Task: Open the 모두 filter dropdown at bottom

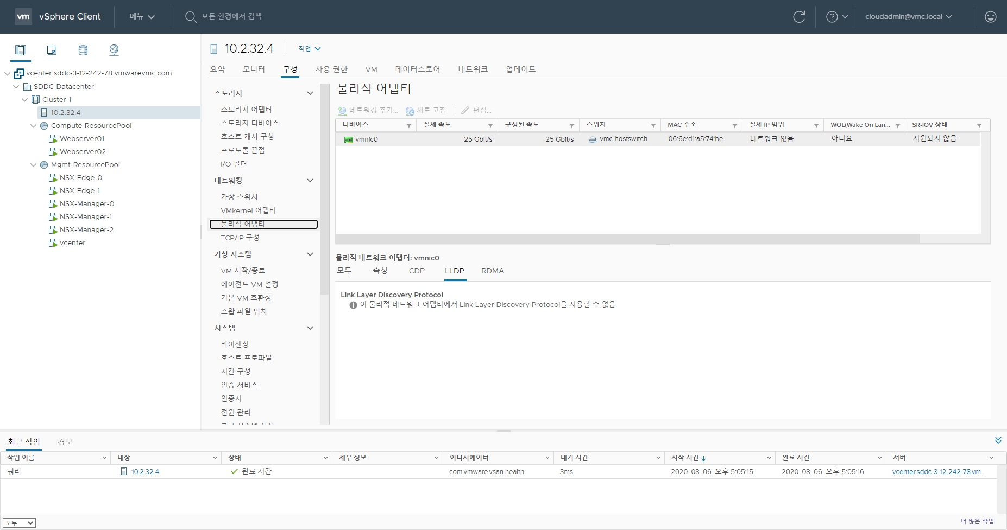Action: click(x=19, y=523)
